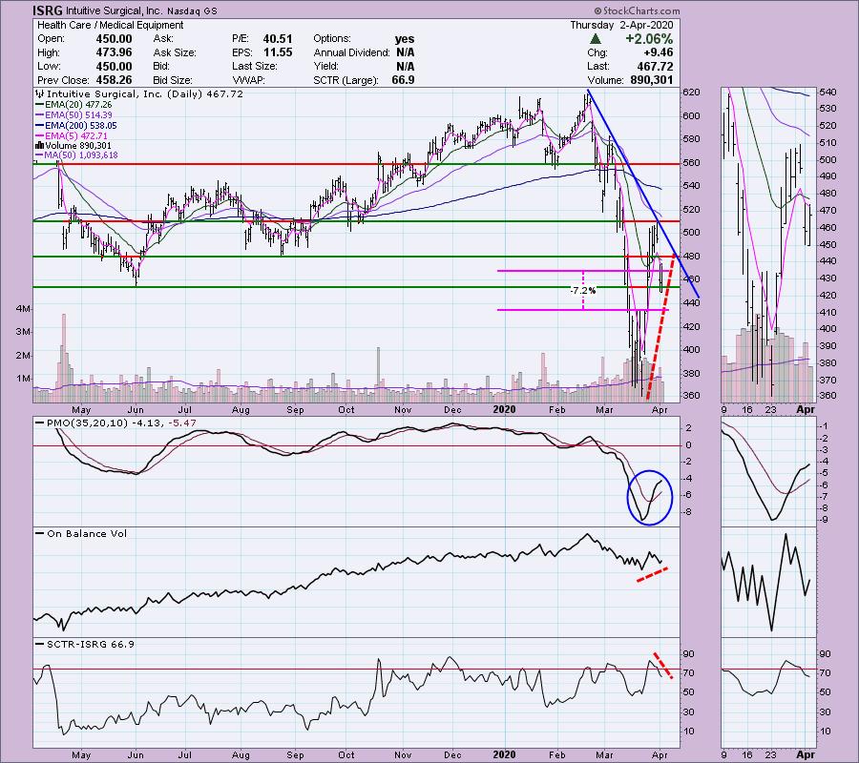This screenshot has width=859, height=763.
Task: Click the ISRG ticker symbol
Action: pyautogui.click(x=48, y=10)
